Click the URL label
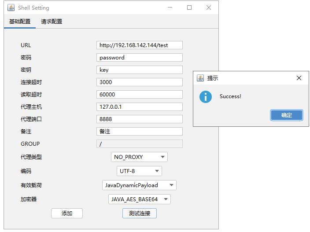 click(26, 45)
